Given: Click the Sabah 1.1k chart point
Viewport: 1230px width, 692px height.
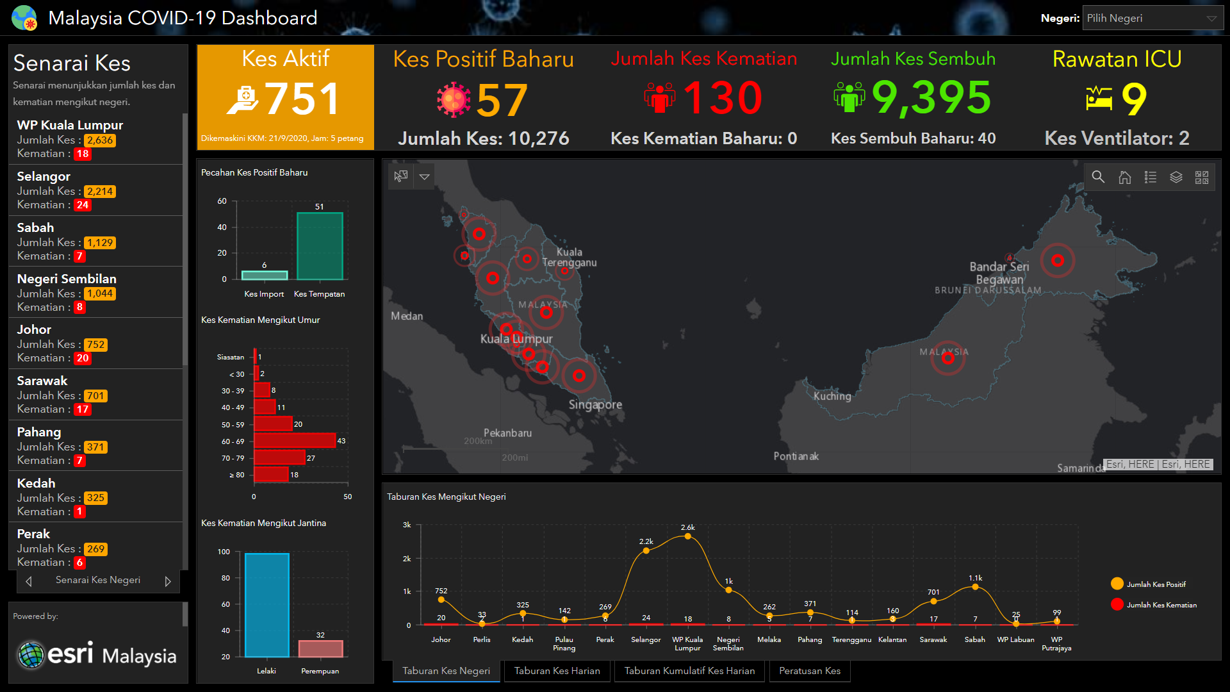Looking at the screenshot, I should coord(975,586).
